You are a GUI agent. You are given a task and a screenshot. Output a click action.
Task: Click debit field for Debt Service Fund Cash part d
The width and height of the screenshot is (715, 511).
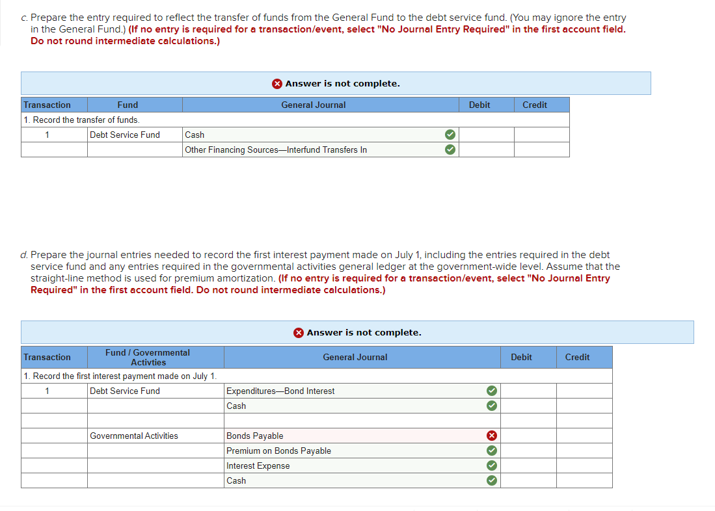[x=528, y=406]
